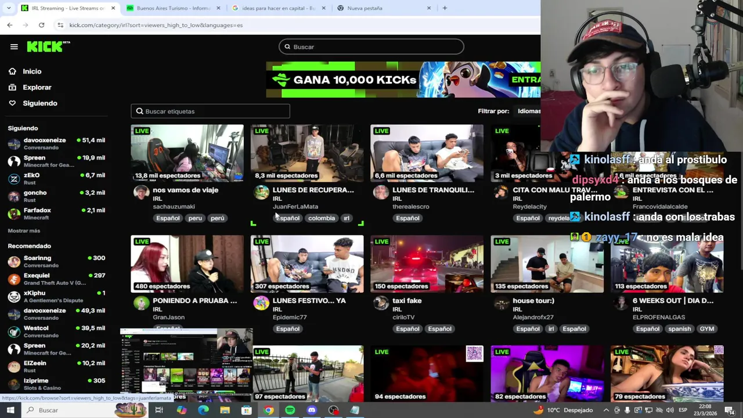
Task: Open sachauzumaki channel link
Action: pos(174,206)
